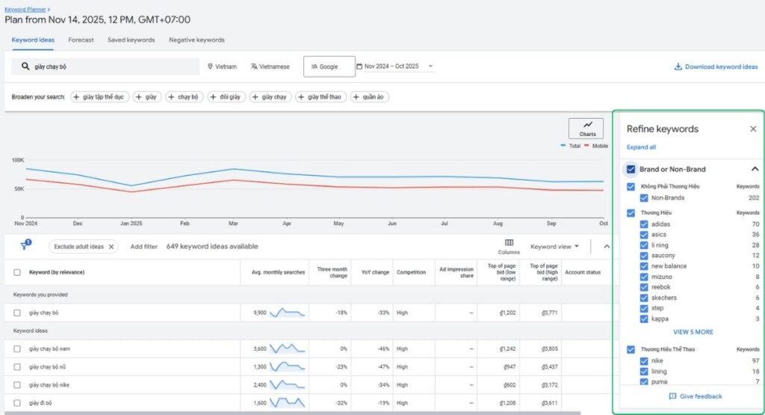
Task: Click the Expand all link
Action: point(641,147)
